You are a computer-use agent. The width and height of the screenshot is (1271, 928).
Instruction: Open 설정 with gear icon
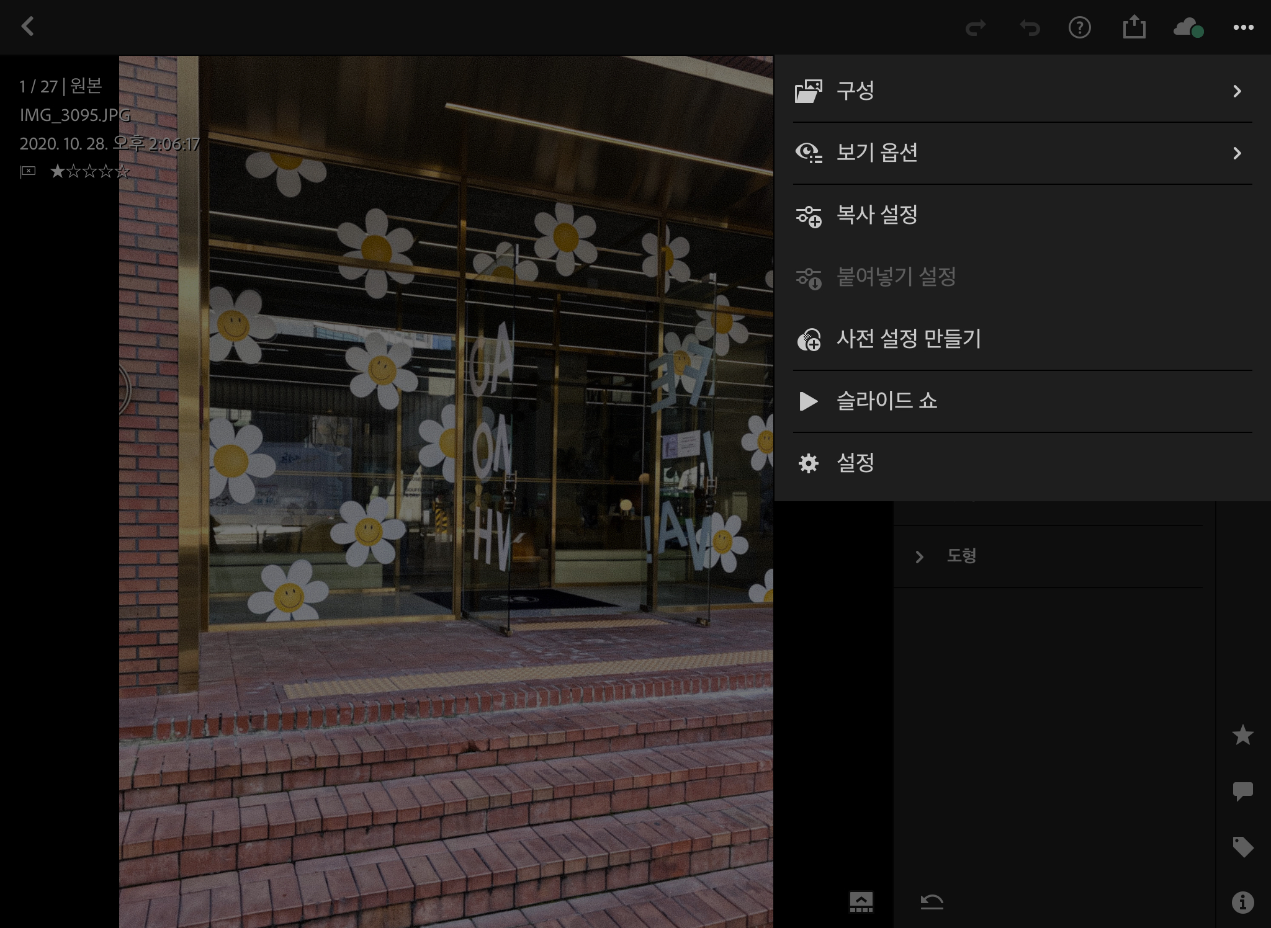(855, 463)
